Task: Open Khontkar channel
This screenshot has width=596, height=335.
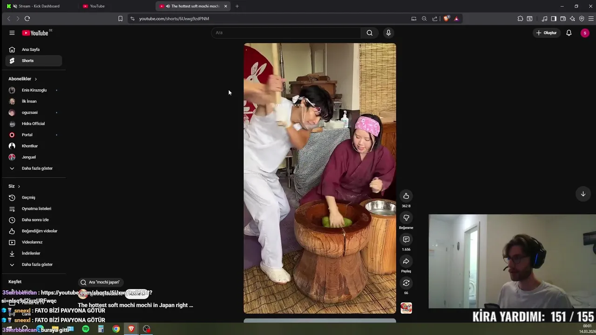Action: pos(34,146)
